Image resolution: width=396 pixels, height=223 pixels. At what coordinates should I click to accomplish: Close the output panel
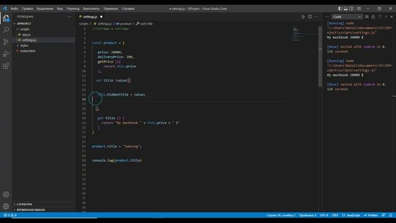[x=392, y=17]
